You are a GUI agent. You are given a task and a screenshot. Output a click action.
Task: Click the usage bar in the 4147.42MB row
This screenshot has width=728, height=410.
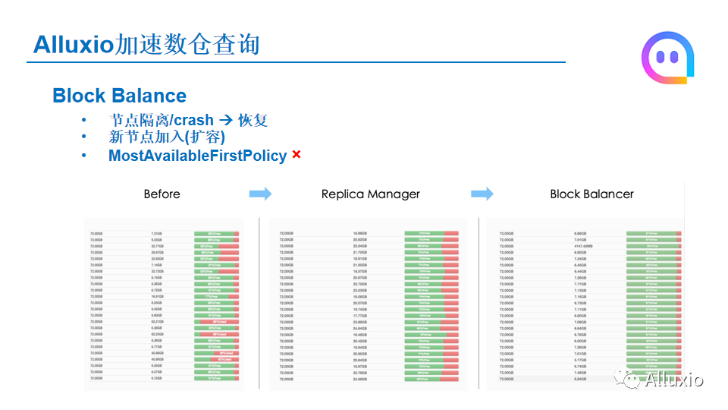tap(654, 246)
